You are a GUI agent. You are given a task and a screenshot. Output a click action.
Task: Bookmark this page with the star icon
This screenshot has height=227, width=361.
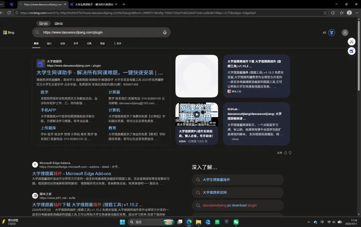(325, 13)
